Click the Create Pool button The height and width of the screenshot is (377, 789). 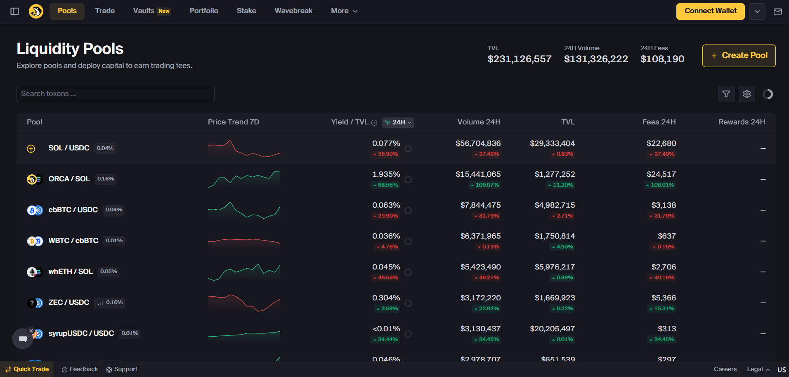739,56
